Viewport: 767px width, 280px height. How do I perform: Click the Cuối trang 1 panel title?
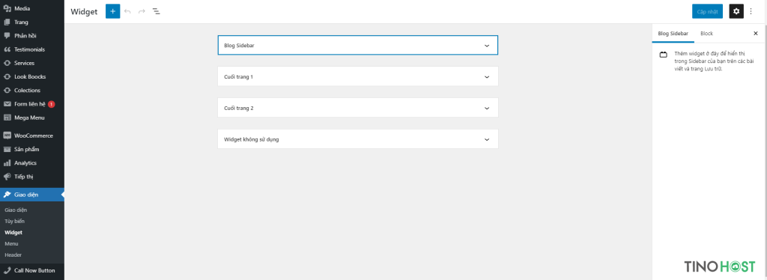(x=238, y=76)
